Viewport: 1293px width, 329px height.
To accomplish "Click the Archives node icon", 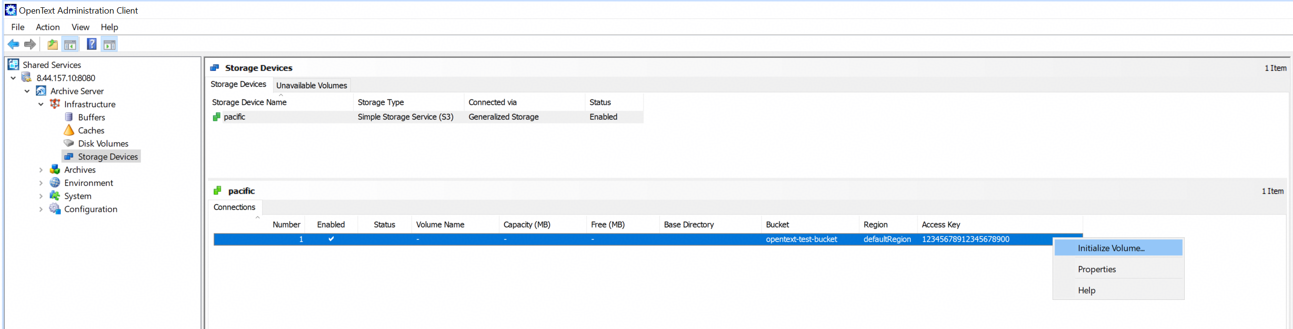I will tap(55, 169).
